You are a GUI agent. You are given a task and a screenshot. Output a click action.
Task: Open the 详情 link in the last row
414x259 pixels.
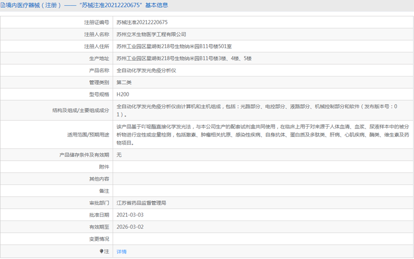point(121,252)
